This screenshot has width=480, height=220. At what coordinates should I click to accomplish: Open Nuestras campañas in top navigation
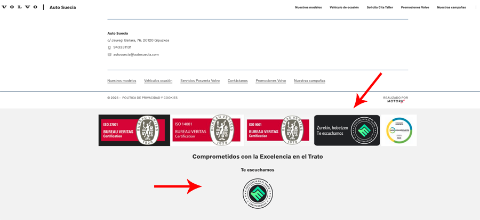[x=451, y=7]
